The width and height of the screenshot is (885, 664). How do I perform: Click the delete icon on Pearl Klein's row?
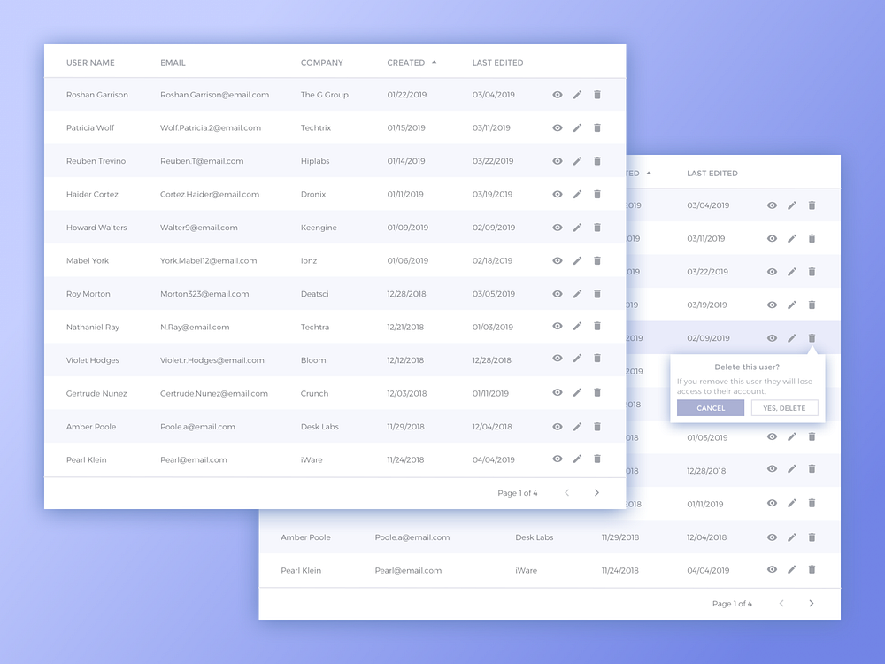click(597, 459)
